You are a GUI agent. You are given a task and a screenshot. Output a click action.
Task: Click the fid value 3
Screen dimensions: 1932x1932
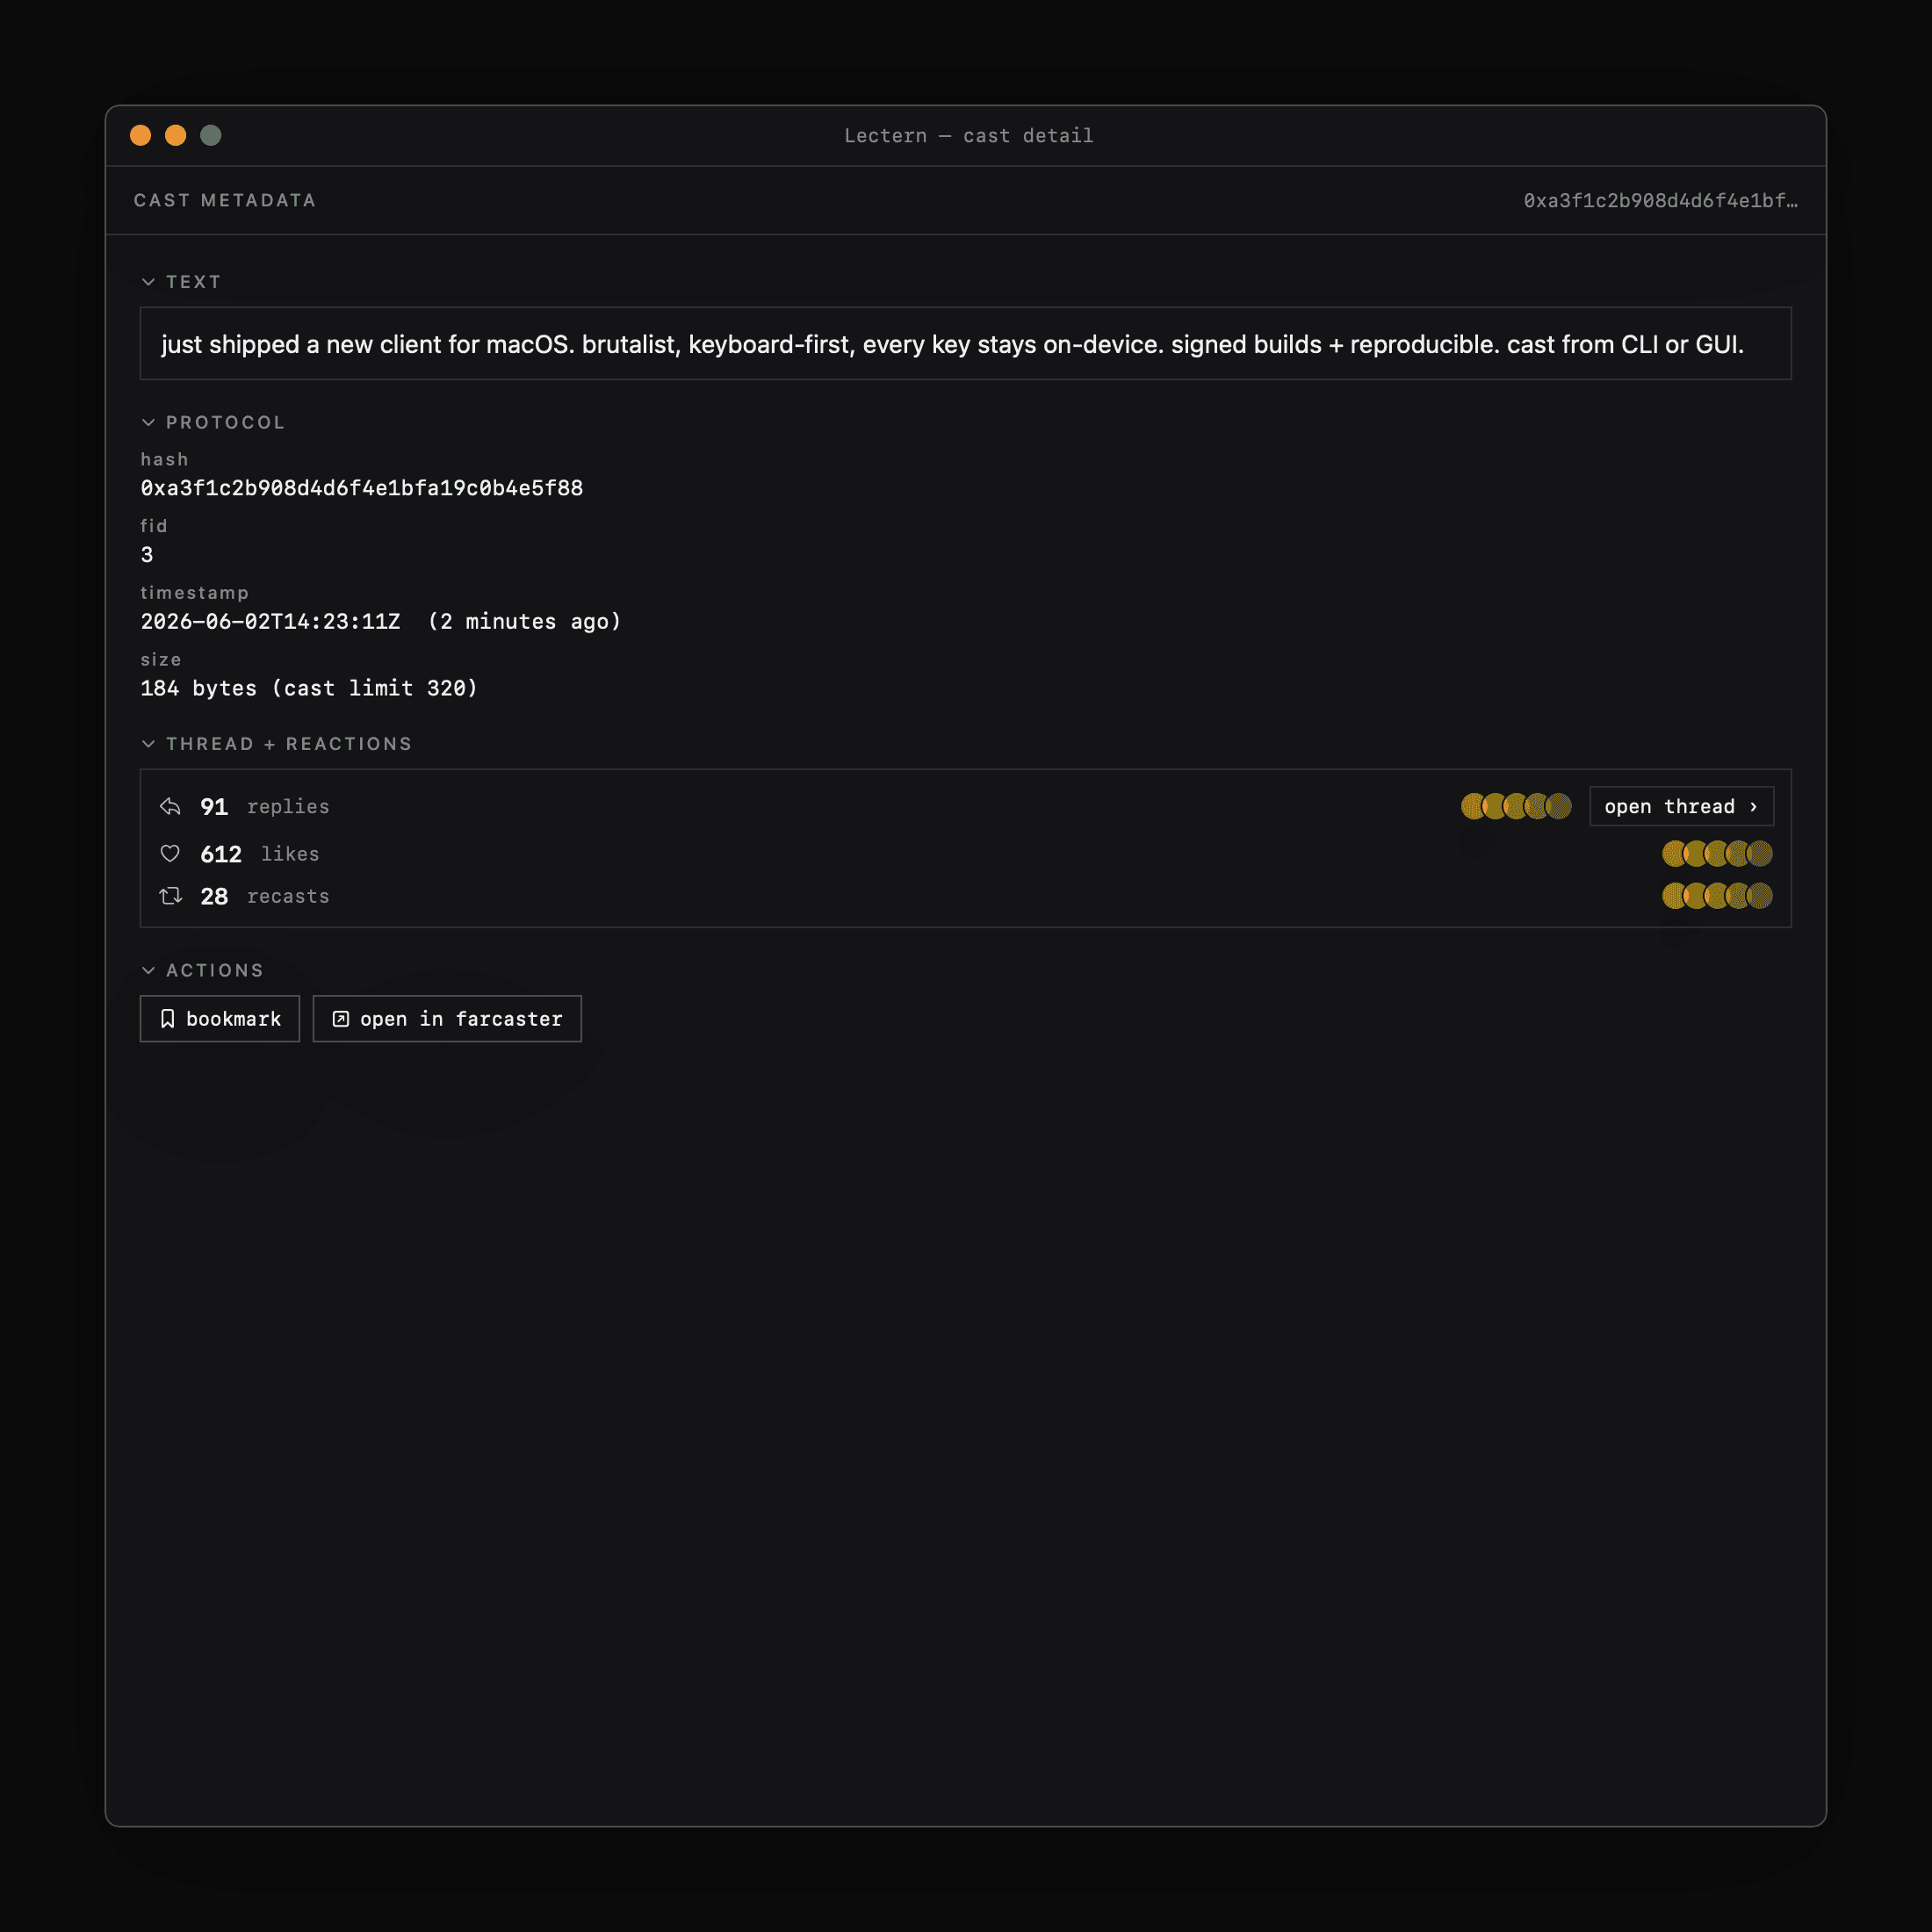(x=147, y=555)
